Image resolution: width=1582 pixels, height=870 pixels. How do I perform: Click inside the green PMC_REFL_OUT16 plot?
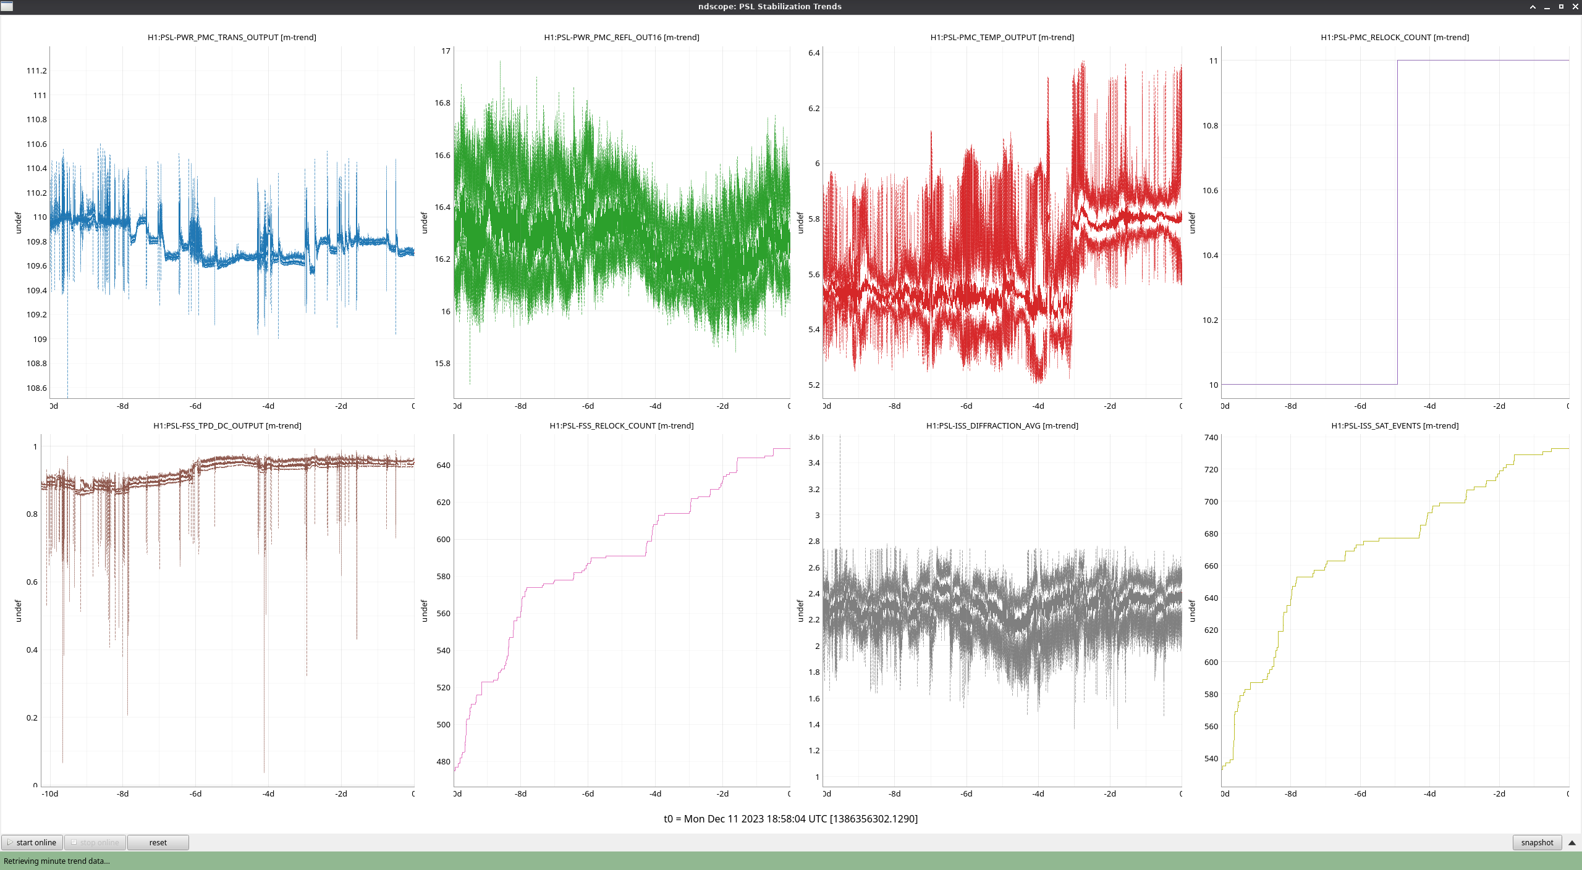[x=621, y=222]
